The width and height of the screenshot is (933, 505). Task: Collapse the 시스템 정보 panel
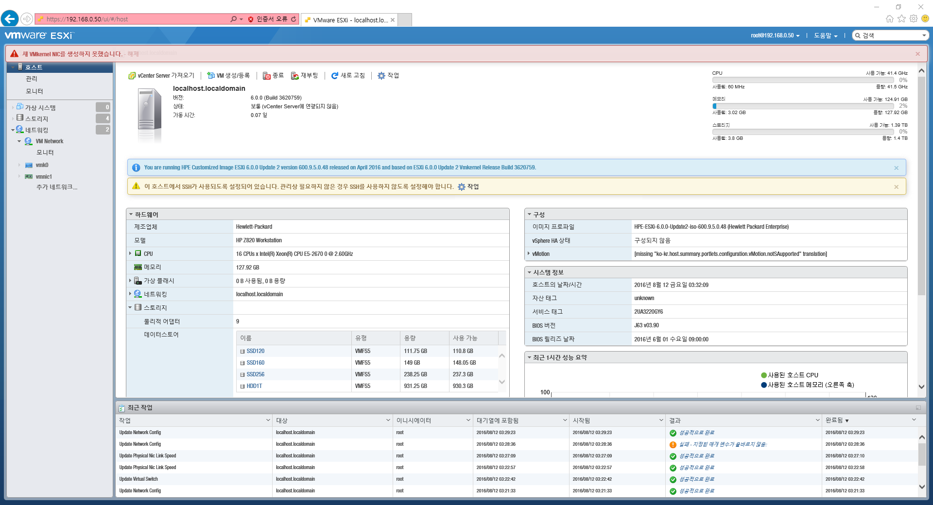coord(530,272)
